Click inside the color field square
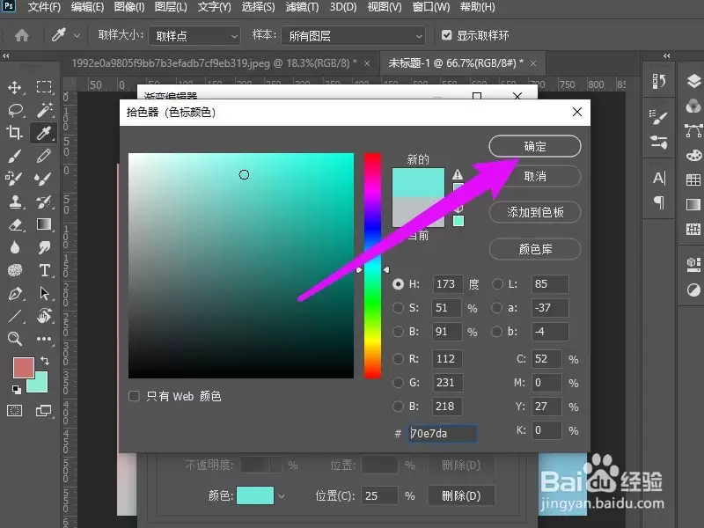704x528 pixels. 241,266
